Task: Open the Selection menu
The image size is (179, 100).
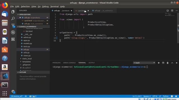Action: 25,6
